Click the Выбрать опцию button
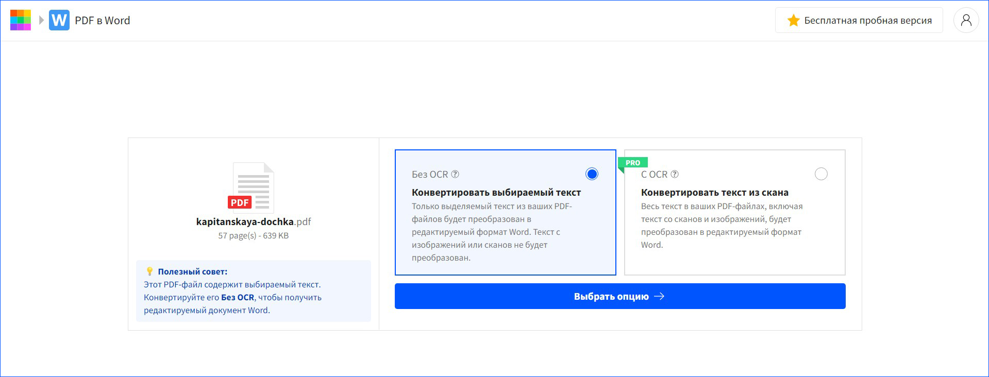This screenshot has width=989, height=377. tap(620, 296)
